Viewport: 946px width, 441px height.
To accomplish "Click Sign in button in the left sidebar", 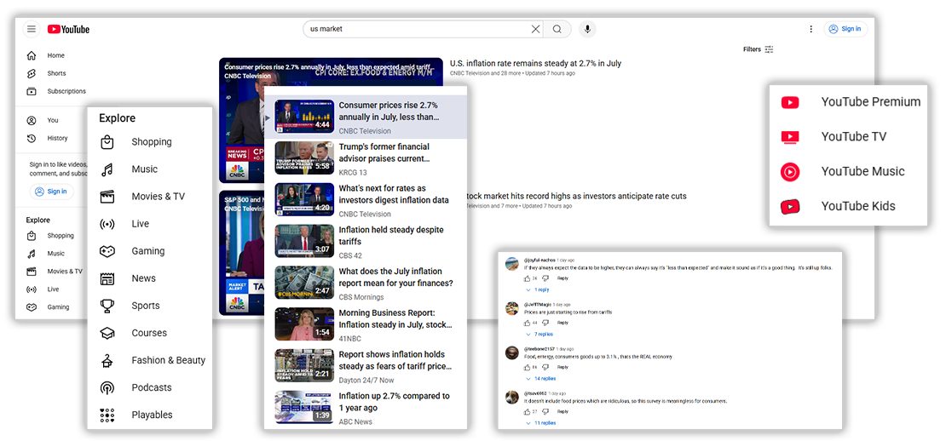I will [x=51, y=192].
